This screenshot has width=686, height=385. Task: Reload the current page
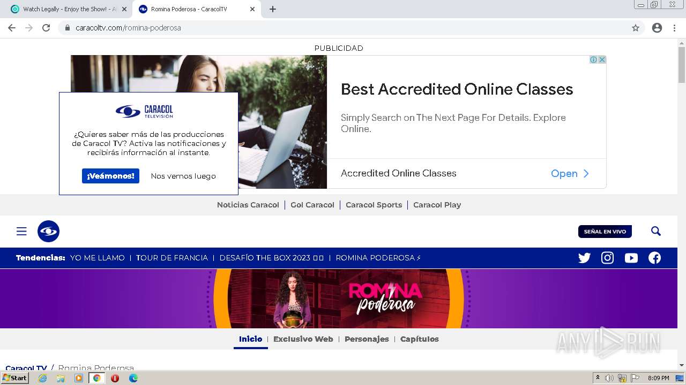[x=46, y=28]
